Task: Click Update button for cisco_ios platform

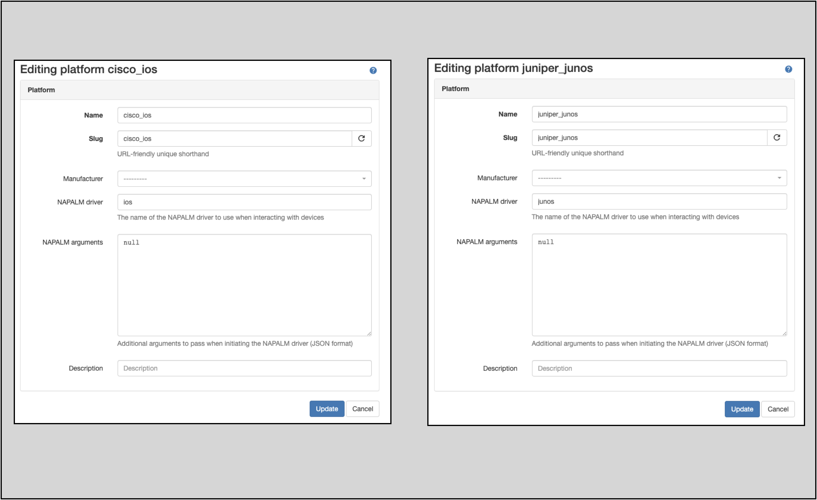Action: pos(327,409)
